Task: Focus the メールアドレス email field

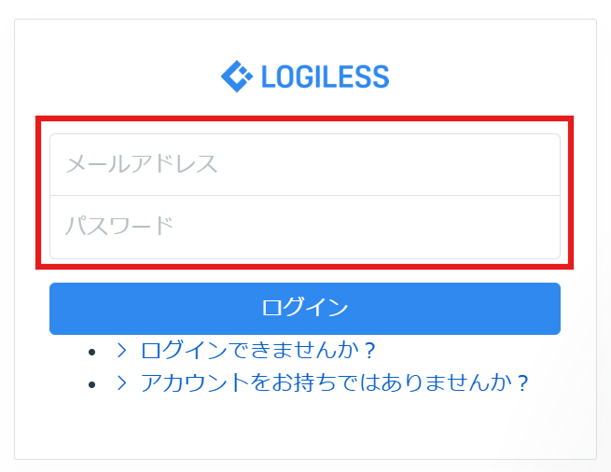Action: click(x=304, y=165)
